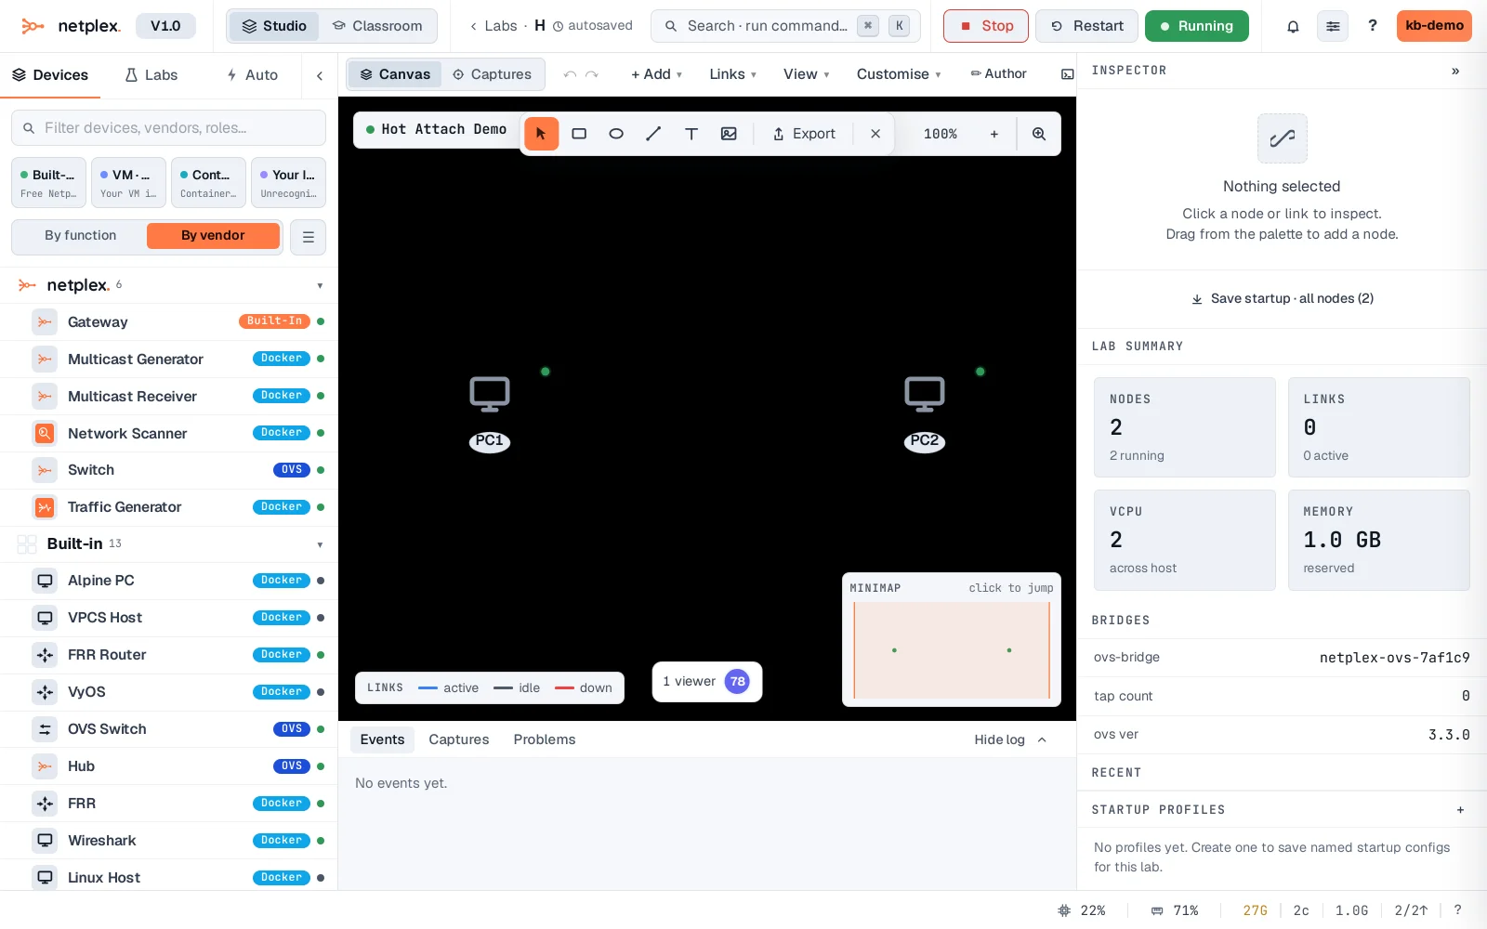Stop the running lab

pos(986,26)
